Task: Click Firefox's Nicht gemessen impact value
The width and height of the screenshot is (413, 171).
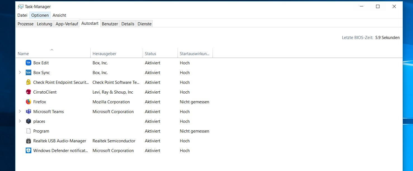Action: tap(194, 102)
